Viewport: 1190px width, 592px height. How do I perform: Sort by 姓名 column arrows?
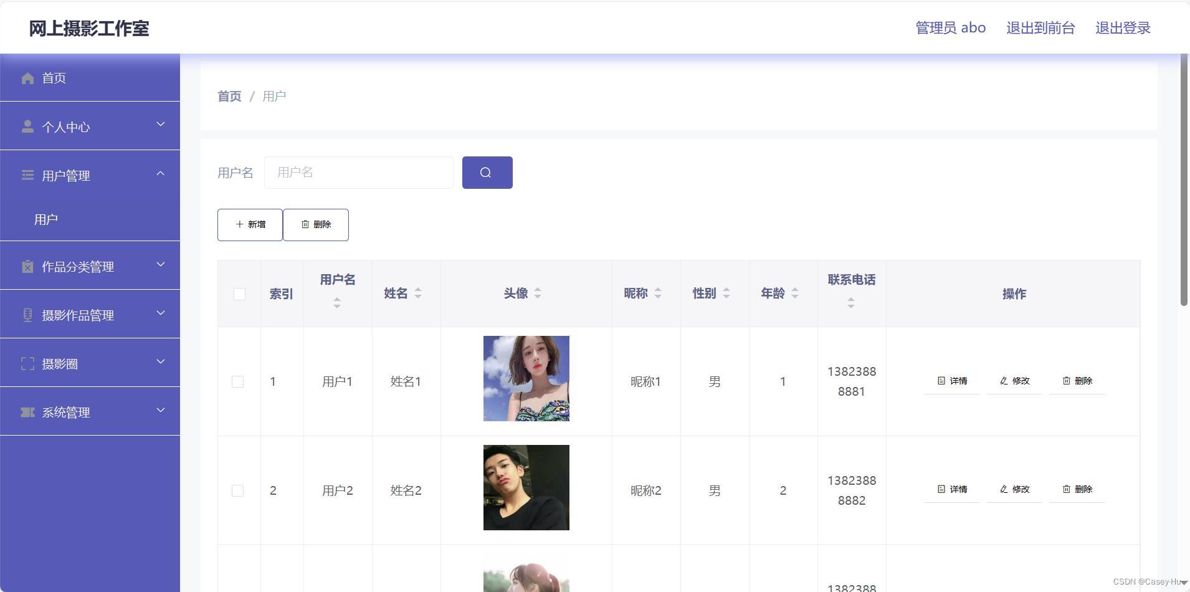pos(418,293)
